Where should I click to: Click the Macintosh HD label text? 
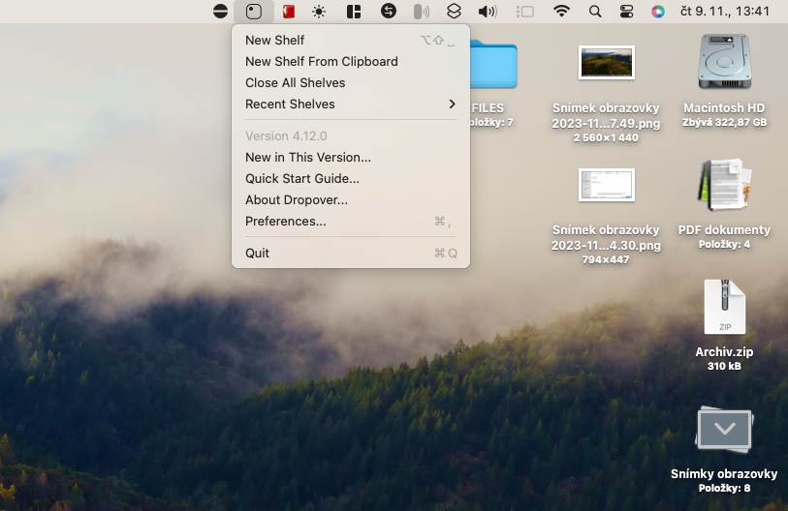tap(724, 108)
